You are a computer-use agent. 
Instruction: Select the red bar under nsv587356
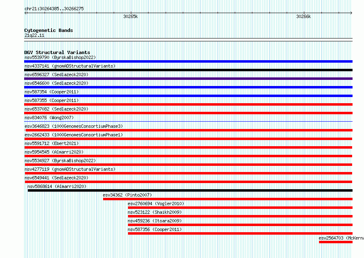[x=240, y=233]
